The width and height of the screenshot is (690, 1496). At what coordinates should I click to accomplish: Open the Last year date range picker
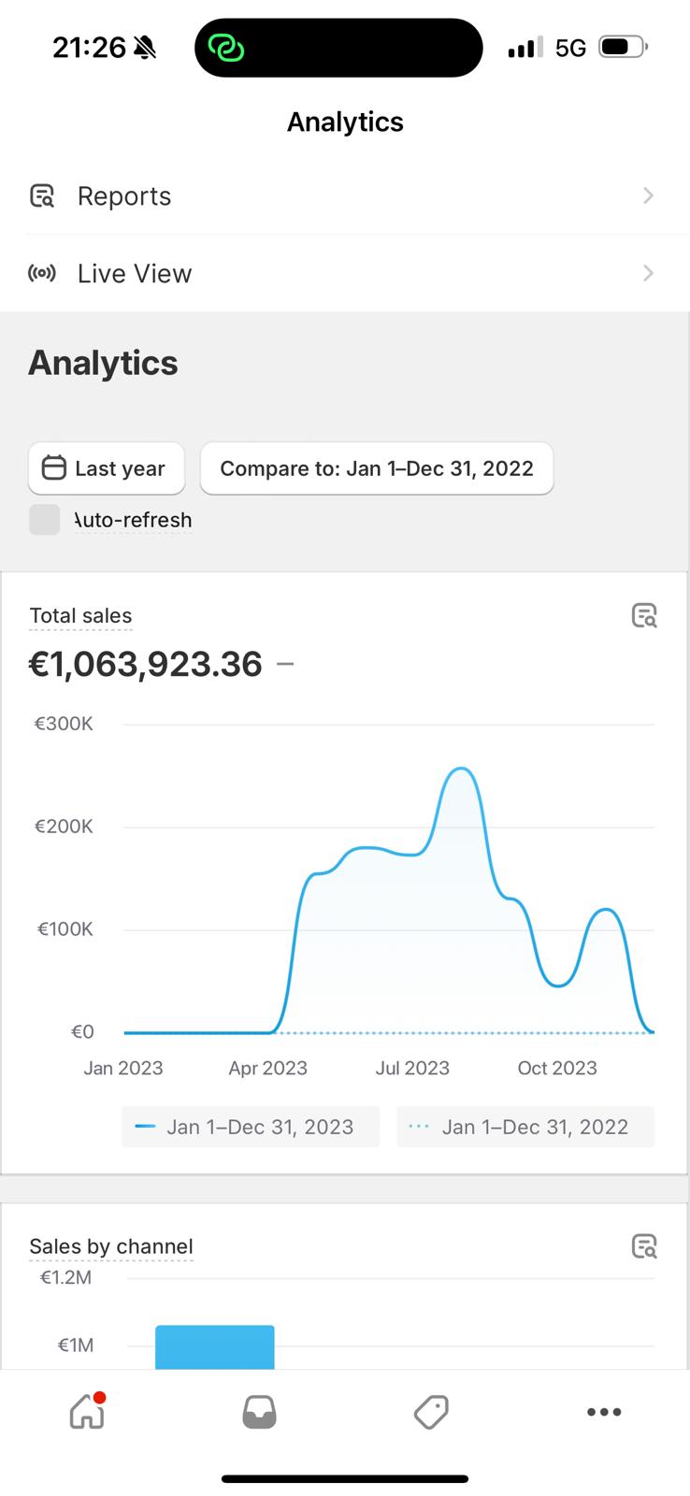pyautogui.click(x=106, y=468)
